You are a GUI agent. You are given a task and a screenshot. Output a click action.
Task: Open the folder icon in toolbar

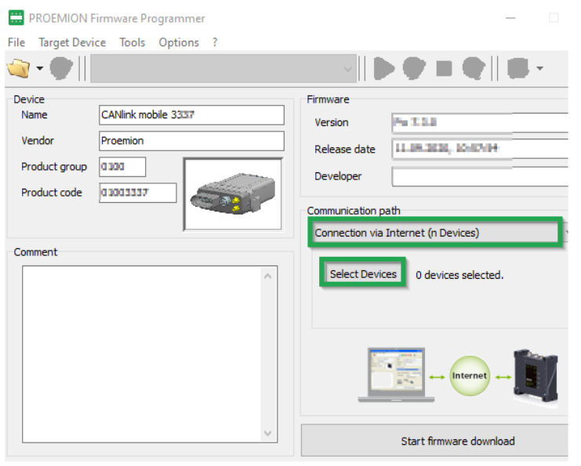click(19, 68)
